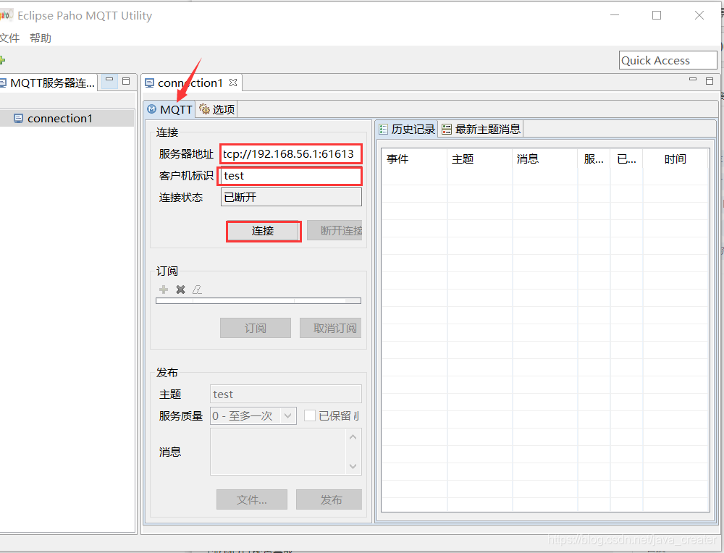This screenshot has height=553, width=724.
Task: Click the 已... column header
Action: pos(626,159)
